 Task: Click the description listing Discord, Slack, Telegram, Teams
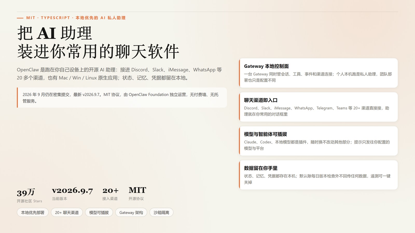tap(317, 111)
